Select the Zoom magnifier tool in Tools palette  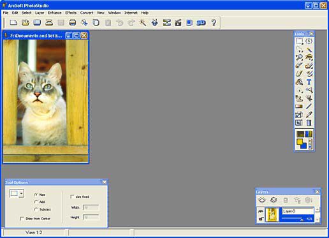[299, 57]
